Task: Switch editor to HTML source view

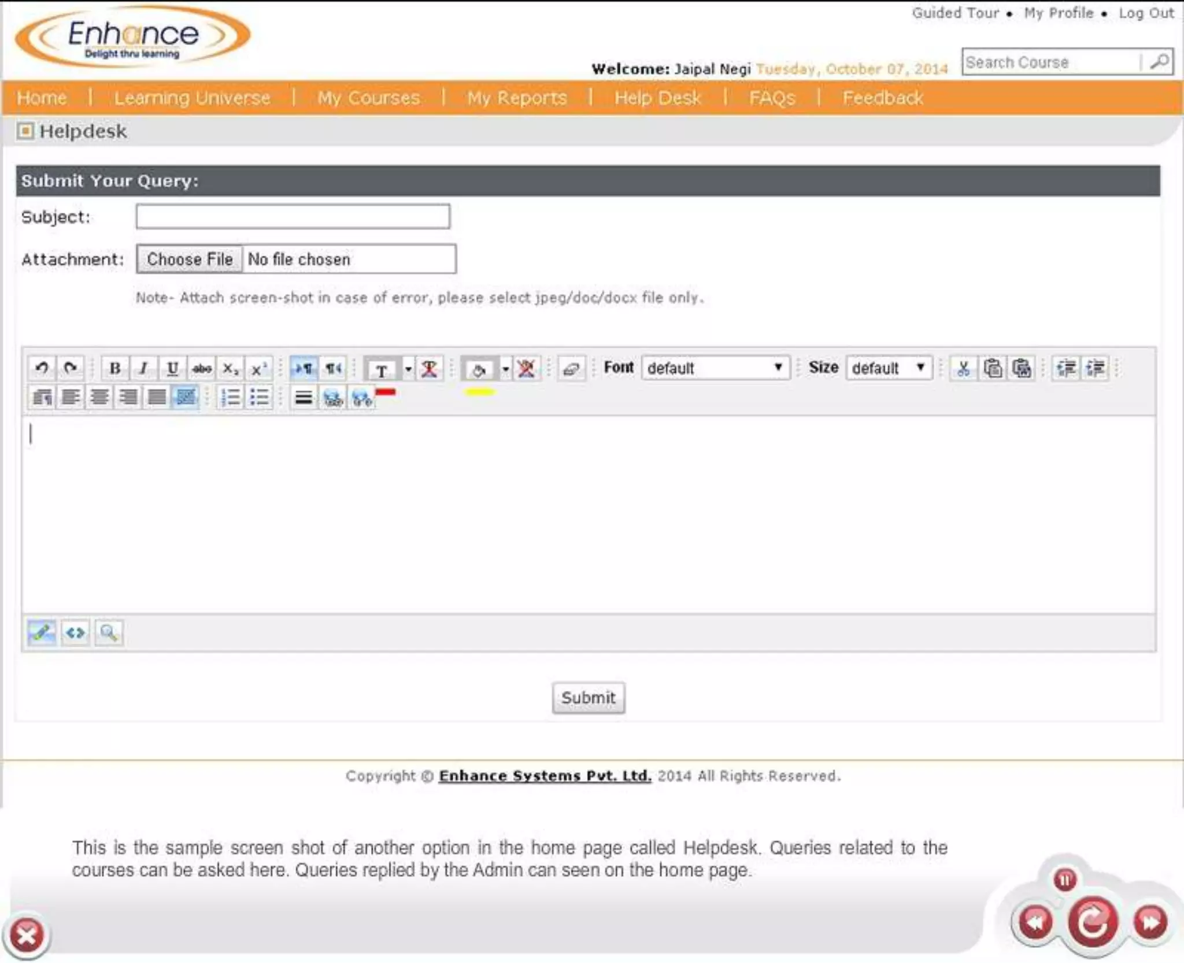Action: 75,632
